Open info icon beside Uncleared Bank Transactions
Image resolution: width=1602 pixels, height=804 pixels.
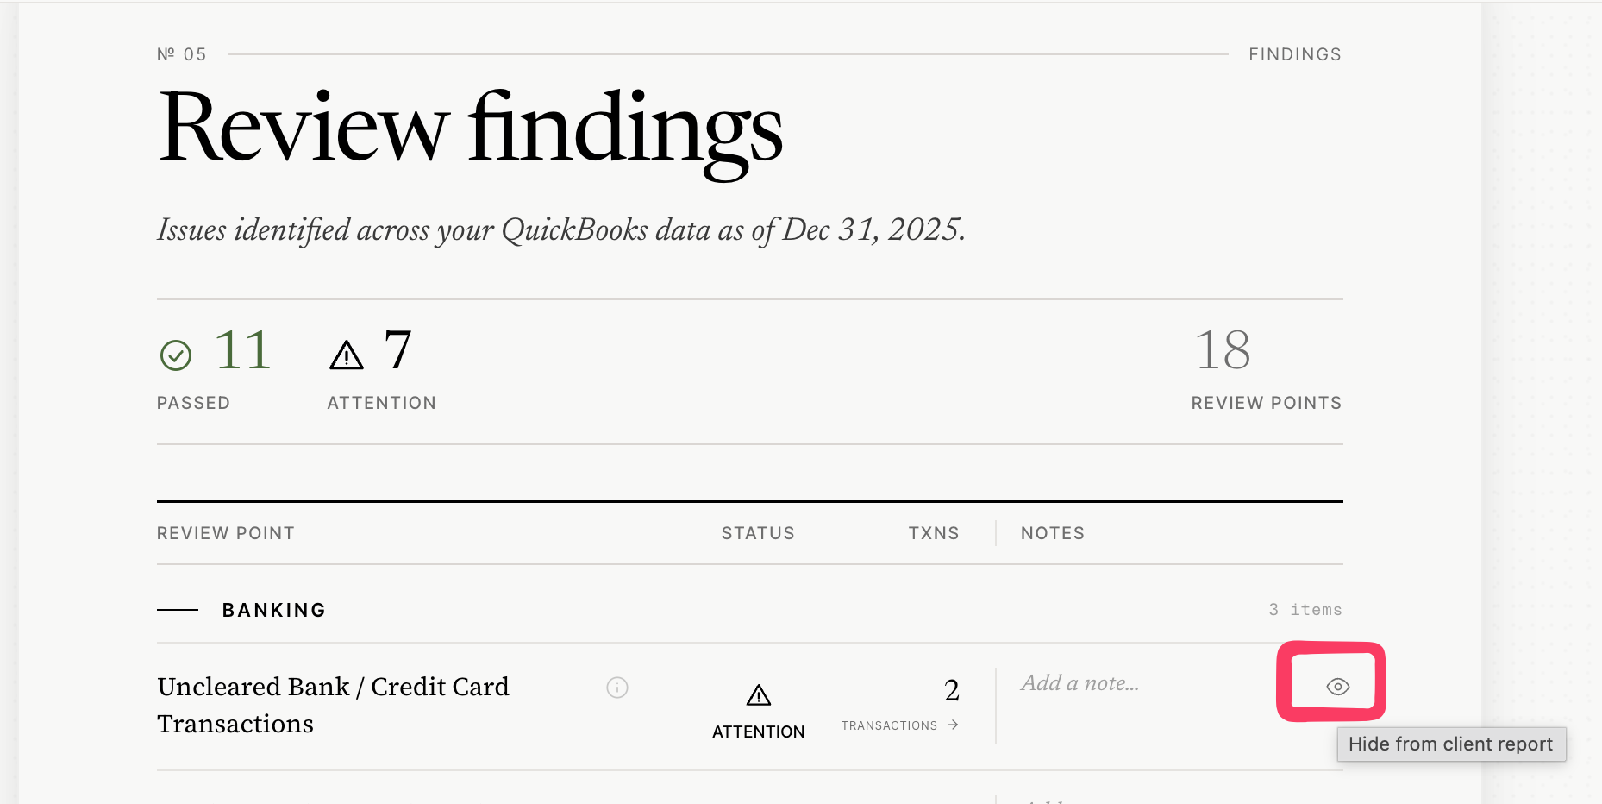pos(617,688)
